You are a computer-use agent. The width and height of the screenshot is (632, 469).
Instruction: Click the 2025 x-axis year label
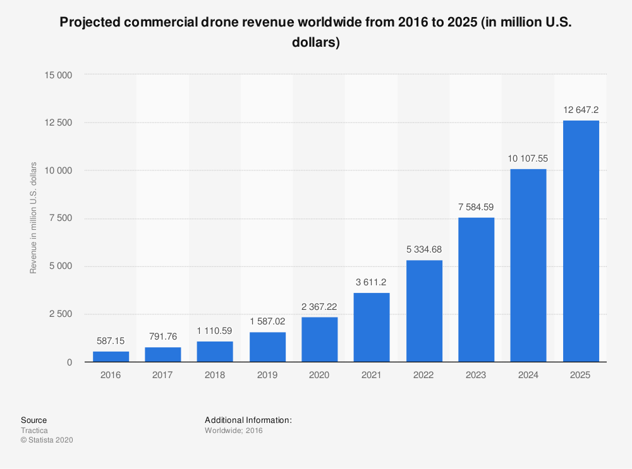tap(580, 375)
